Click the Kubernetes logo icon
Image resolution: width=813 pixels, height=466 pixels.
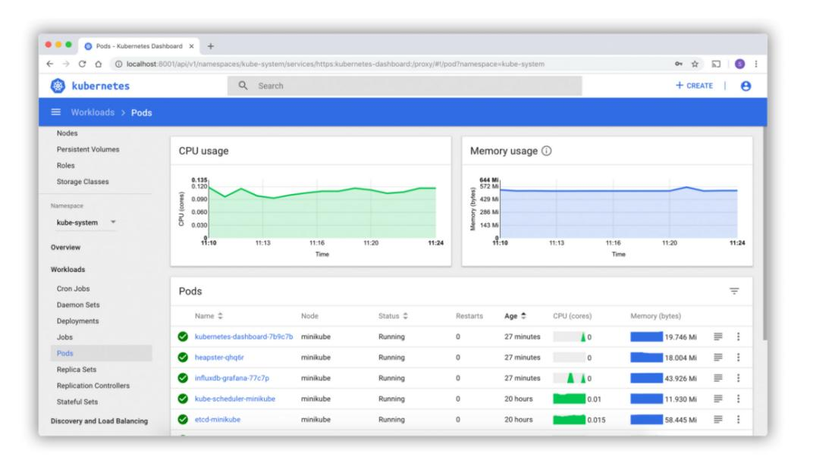click(58, 86)
